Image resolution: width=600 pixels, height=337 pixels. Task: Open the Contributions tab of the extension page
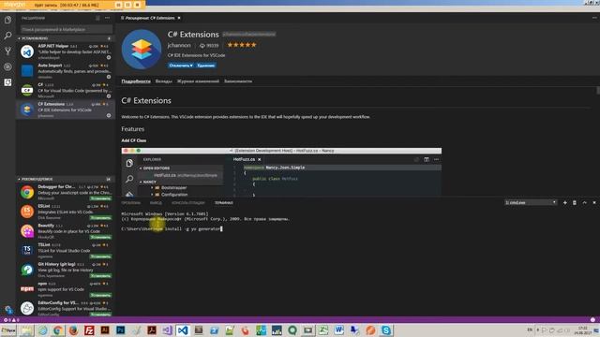(164, 81)
